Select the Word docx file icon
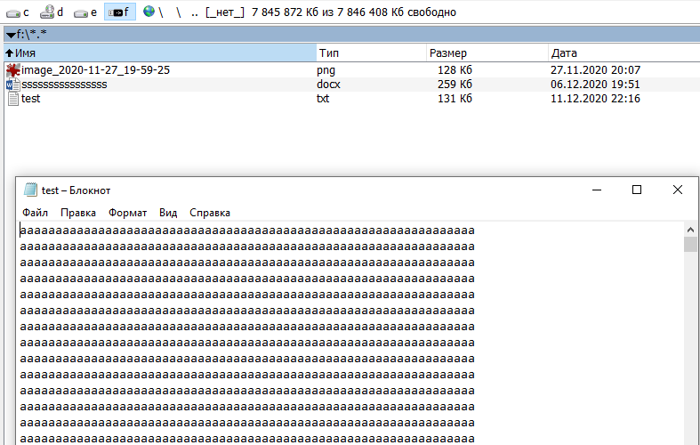This screenshot has width=700, height=445. click(x=13, y=85)
